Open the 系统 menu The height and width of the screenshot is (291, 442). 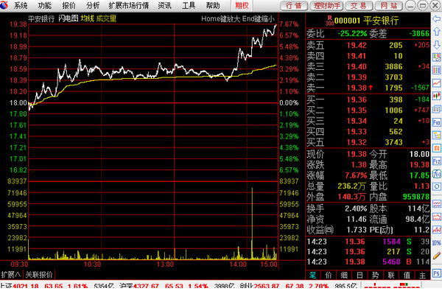tap(21, 5)
